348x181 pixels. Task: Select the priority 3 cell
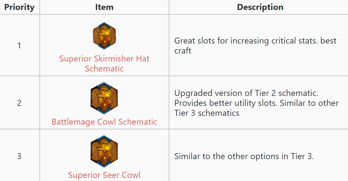[x=19, y=156]
